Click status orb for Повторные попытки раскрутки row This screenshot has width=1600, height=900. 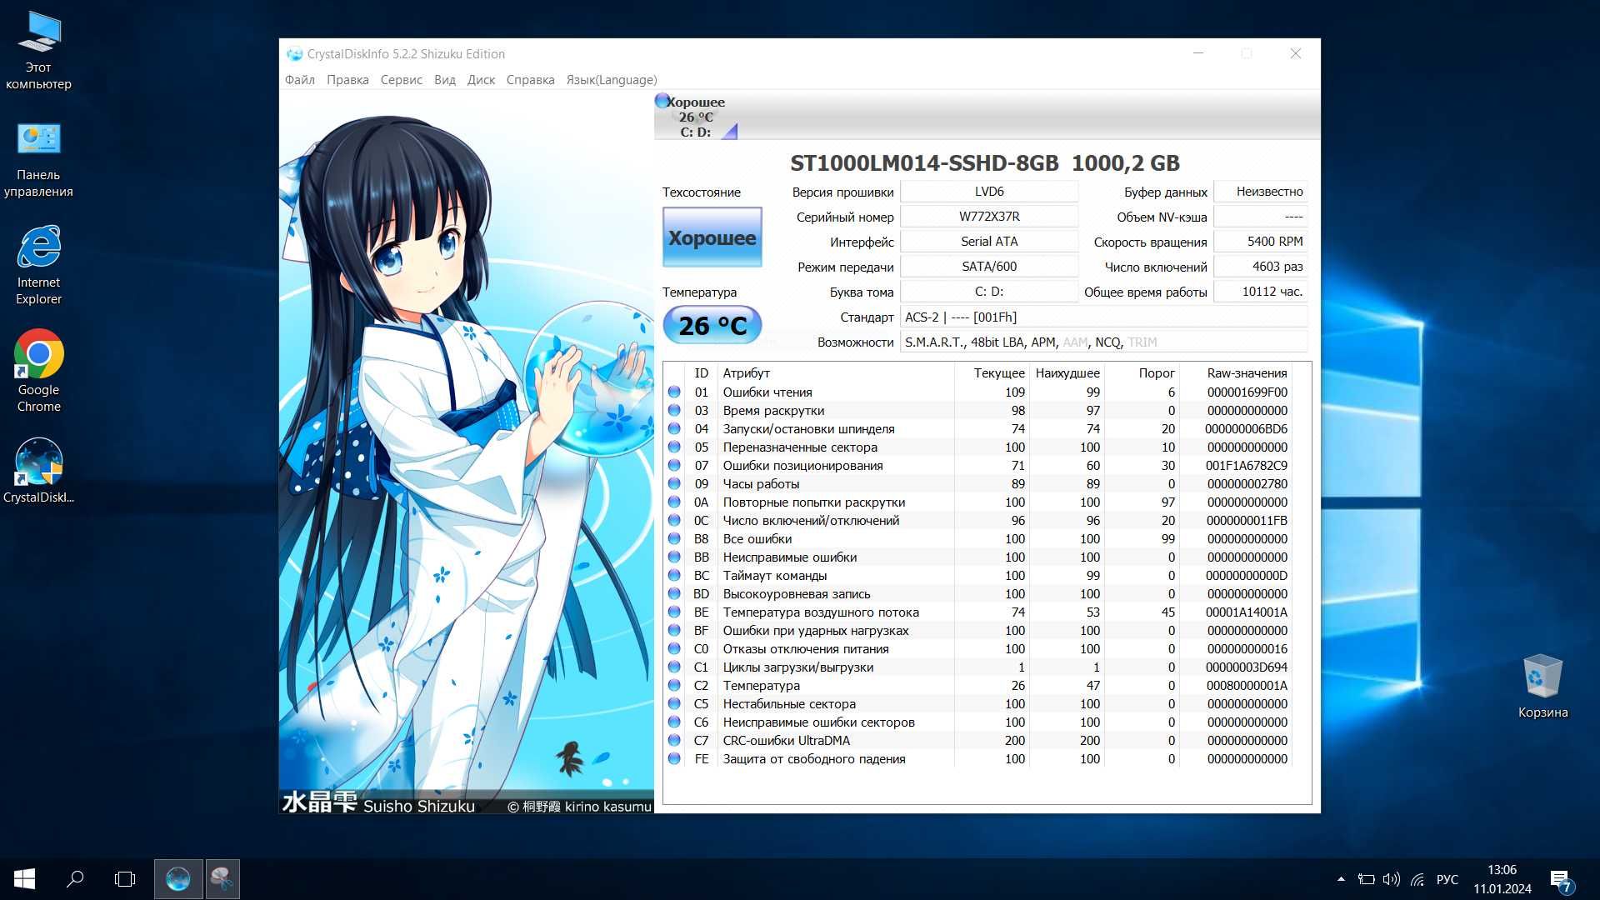tap(674, 502)
